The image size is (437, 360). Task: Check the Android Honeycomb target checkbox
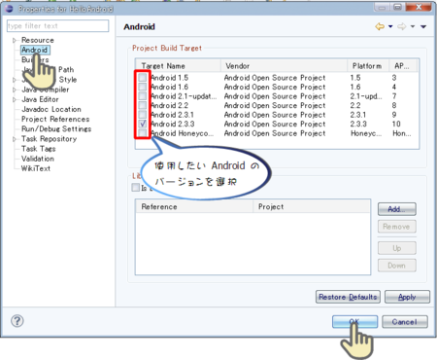click(x=143, y=133)
